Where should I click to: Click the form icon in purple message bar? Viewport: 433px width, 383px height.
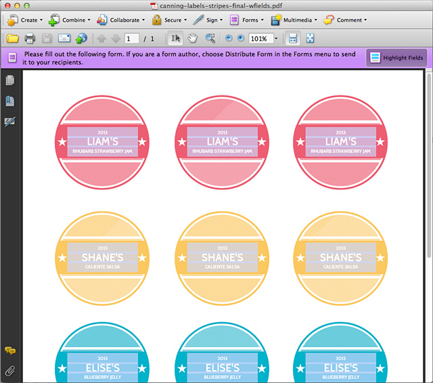click(x=12, y=58)
